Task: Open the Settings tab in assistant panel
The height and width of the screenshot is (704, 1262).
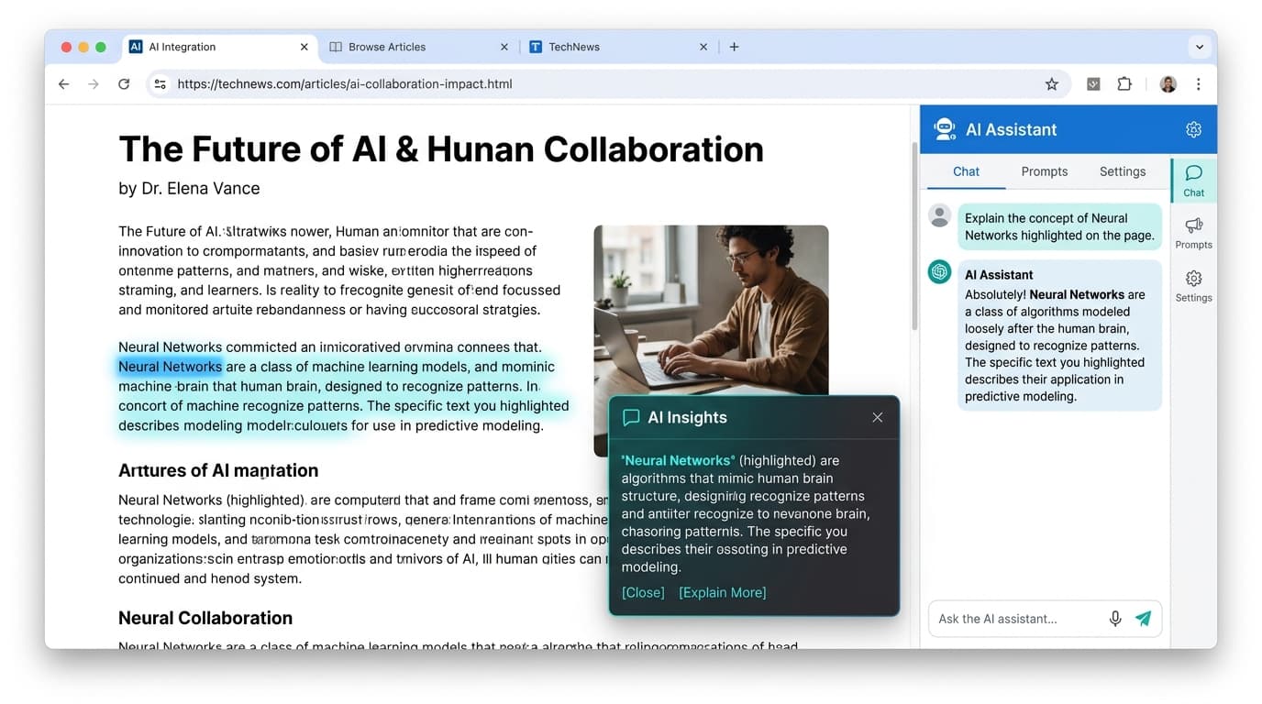Action: pos(1123,171)
